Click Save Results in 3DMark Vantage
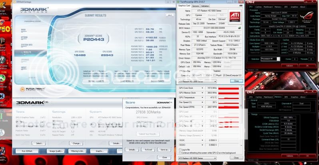The height and width of the screenshot is (165, 319). point(127,81)
